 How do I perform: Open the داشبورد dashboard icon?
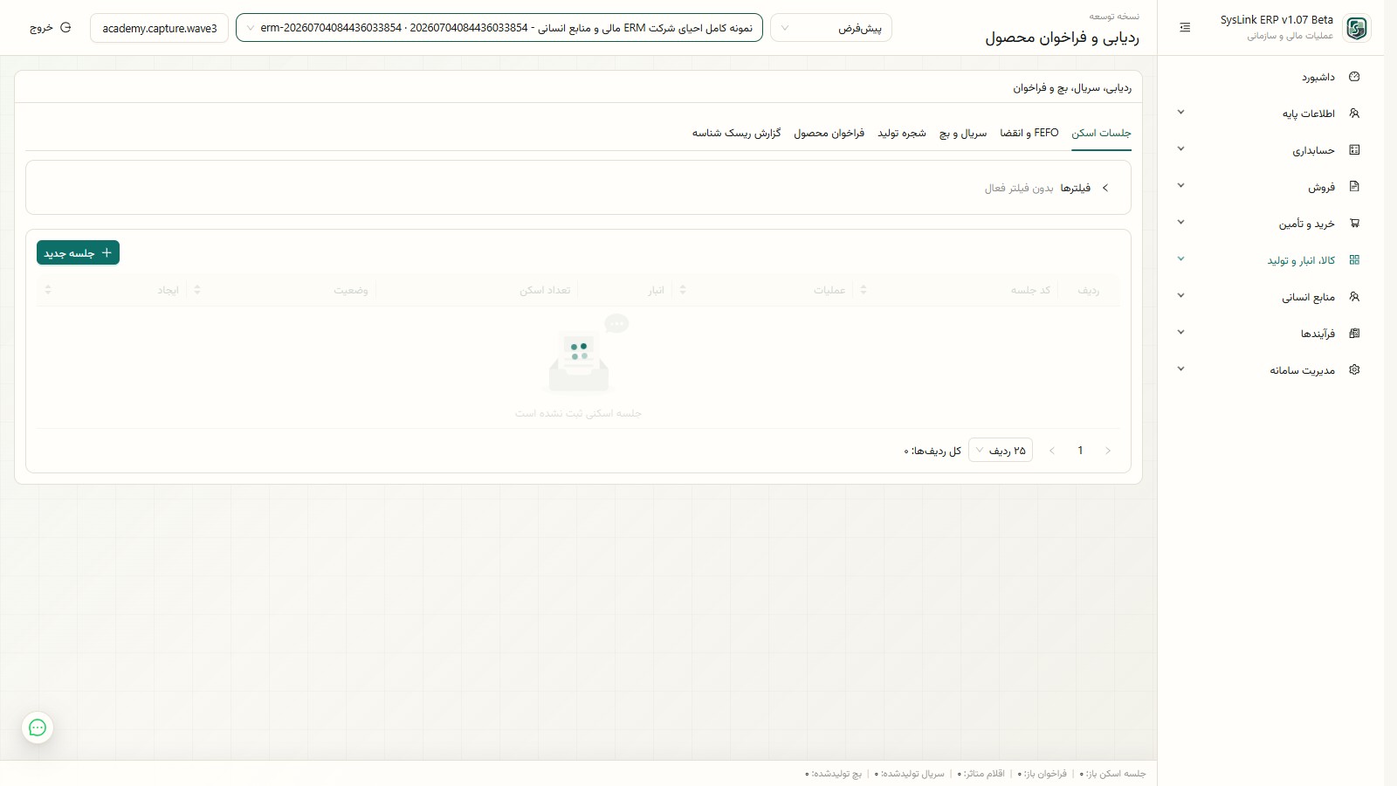pos(1354,77)
